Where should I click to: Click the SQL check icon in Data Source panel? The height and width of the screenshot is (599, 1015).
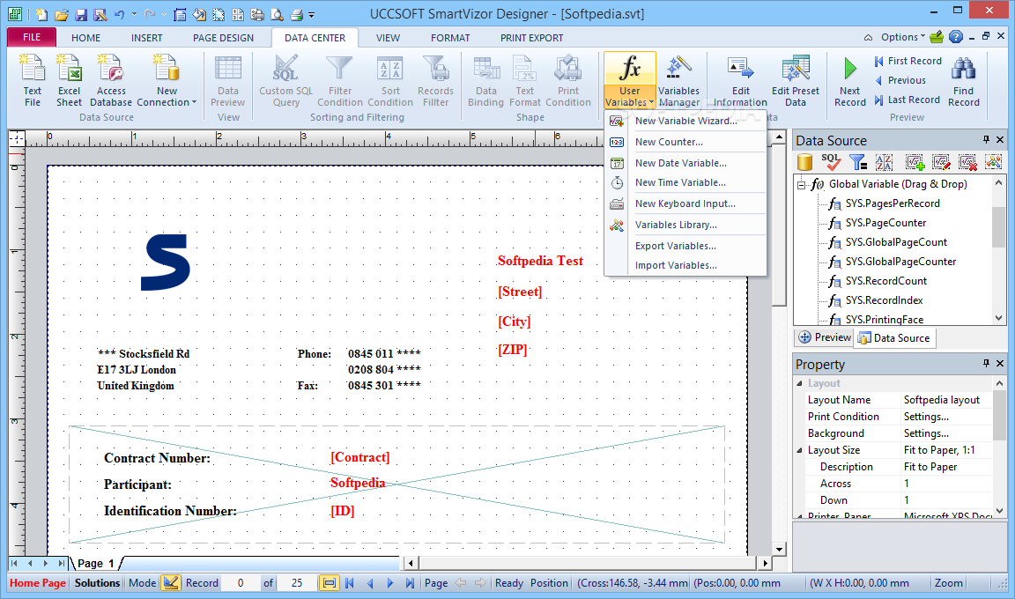point(831,162)
